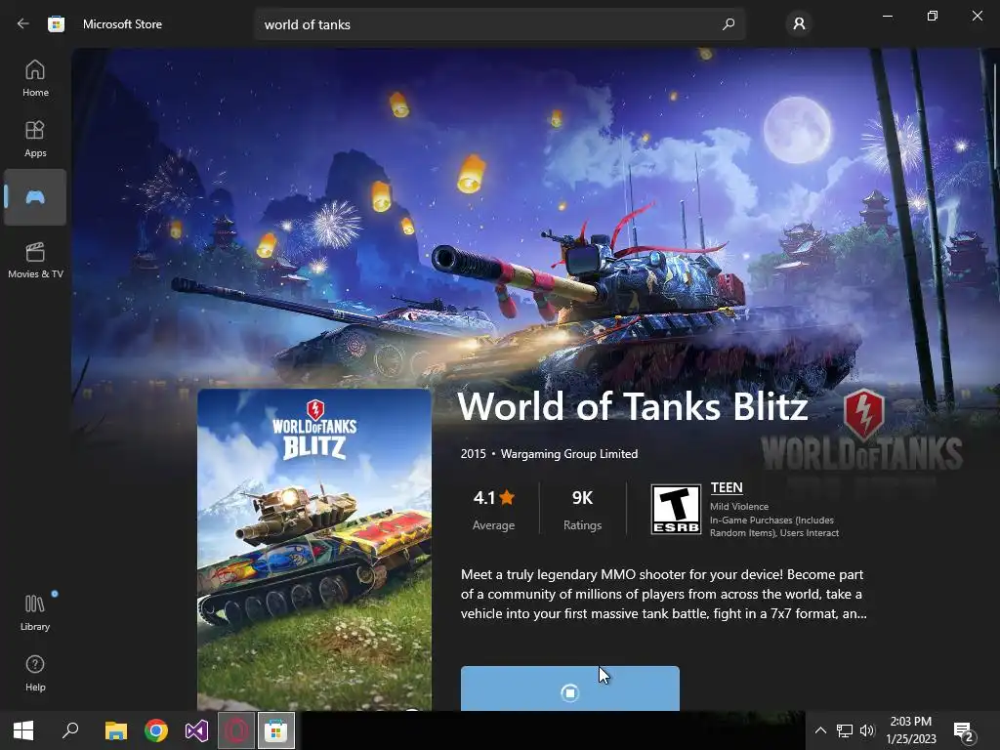The width and height of the screenshot is (1000, 750).
Task: Open the Windows Start menu
Action: (23, 730)
